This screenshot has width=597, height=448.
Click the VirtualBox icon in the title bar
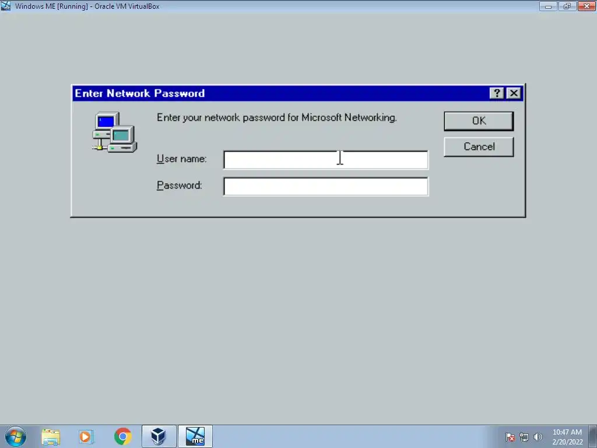[x=6, y=6]
